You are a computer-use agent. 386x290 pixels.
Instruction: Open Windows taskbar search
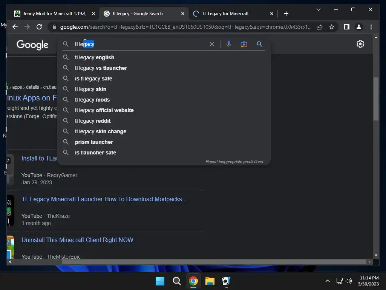177,281
